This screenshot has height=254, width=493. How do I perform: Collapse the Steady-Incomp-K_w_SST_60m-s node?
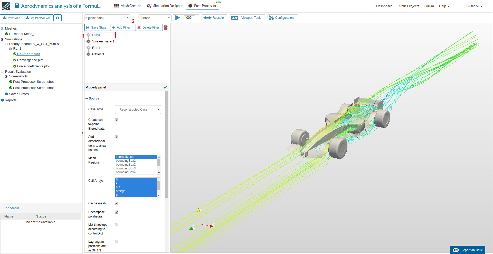(6, 44)
